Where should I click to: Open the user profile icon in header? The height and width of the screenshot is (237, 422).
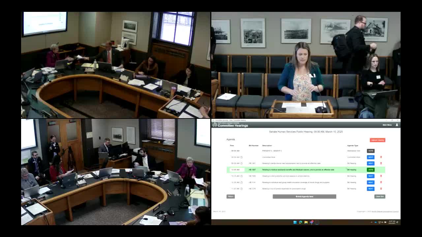(397, 125)
